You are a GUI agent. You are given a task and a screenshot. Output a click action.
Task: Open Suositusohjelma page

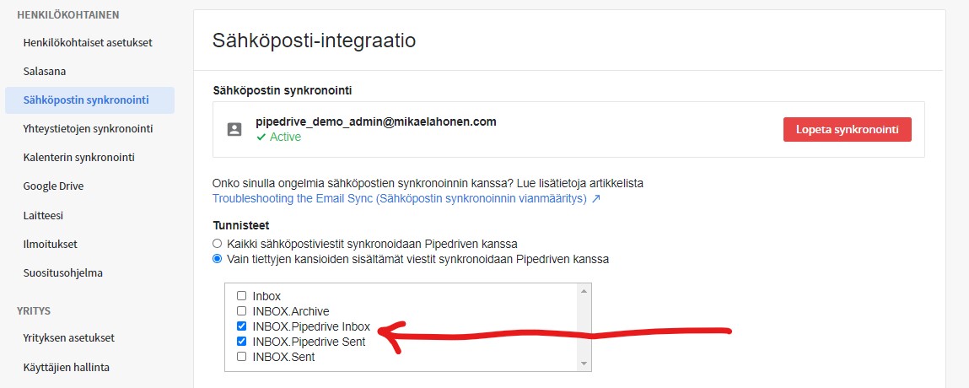pos(63,272)
